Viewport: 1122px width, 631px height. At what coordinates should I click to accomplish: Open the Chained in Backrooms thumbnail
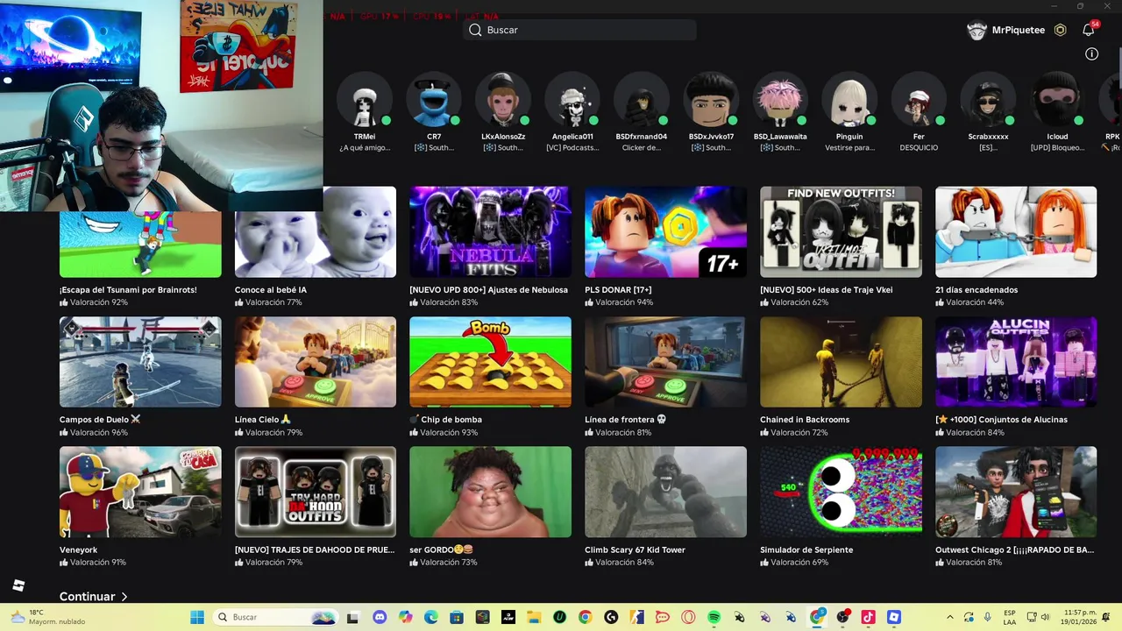tap(841, 362)
